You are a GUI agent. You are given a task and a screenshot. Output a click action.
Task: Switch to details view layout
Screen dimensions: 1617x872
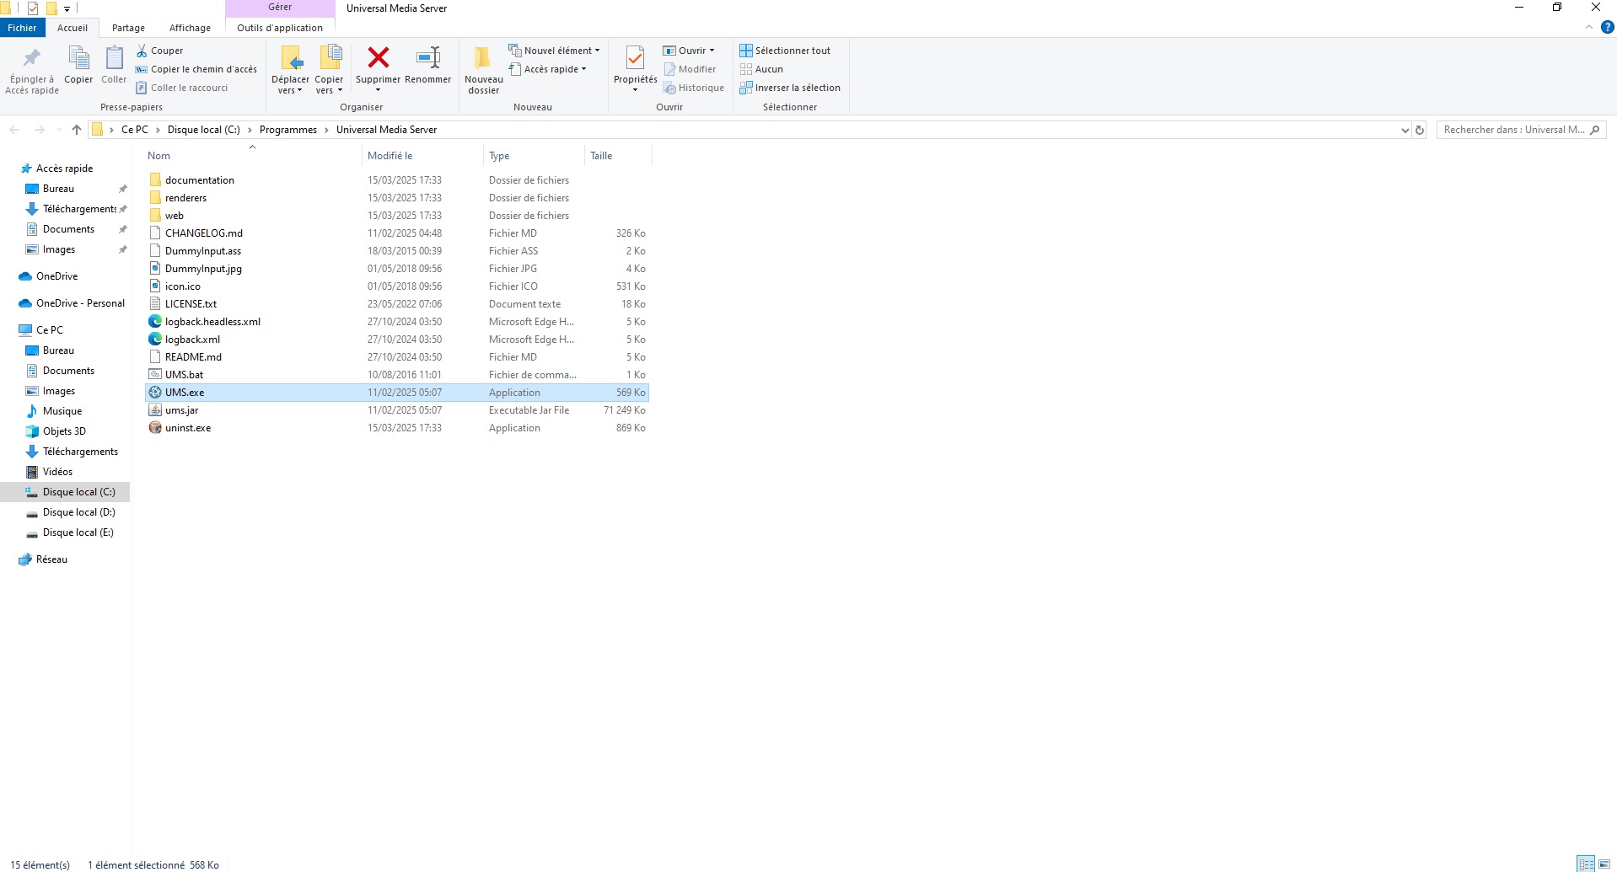(1586, 864)
